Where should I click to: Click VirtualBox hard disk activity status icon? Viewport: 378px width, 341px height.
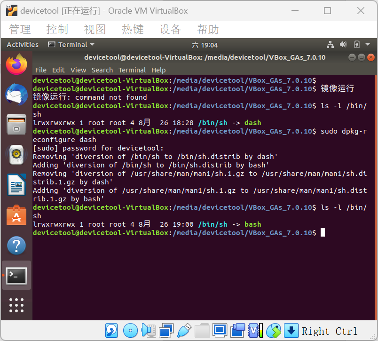pos(111,331)
